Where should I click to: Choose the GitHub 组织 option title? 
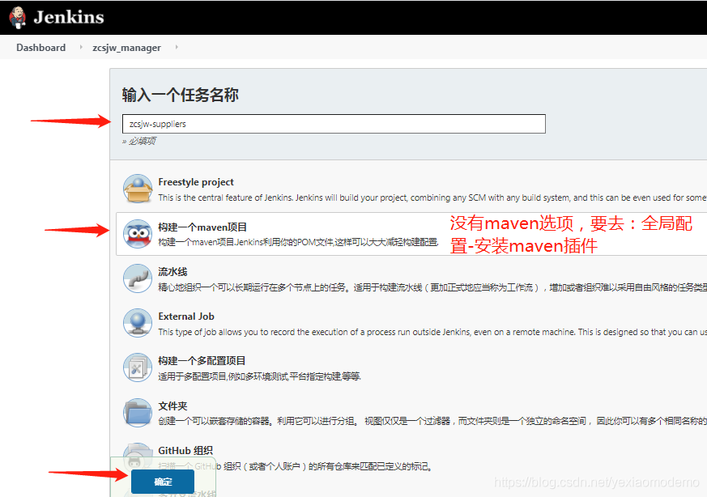185,451
